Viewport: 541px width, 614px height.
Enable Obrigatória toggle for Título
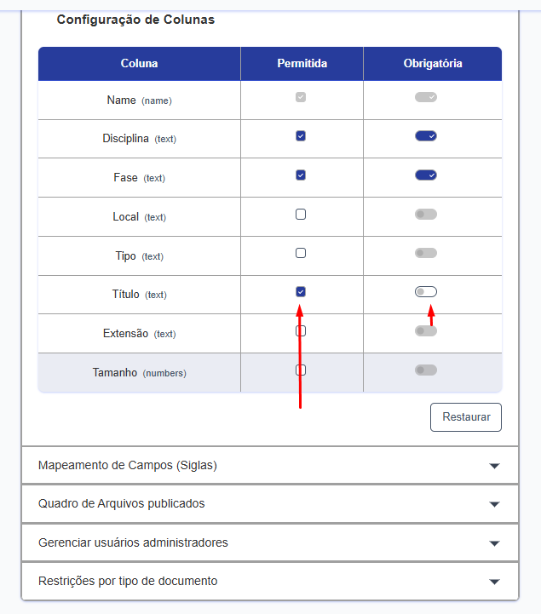tap(426, 292)
